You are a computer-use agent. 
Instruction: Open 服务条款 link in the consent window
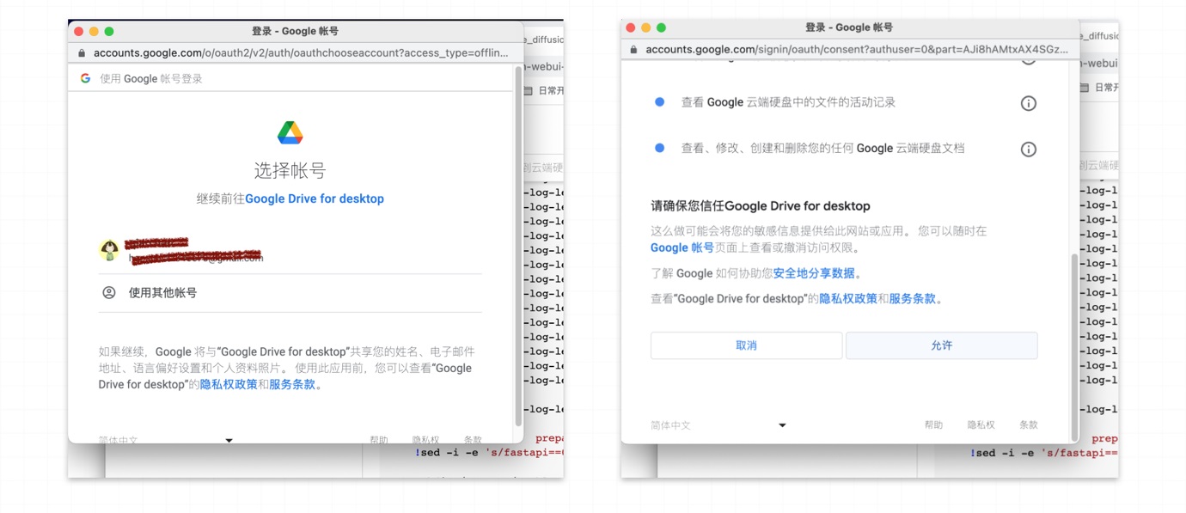click(912, 299)
